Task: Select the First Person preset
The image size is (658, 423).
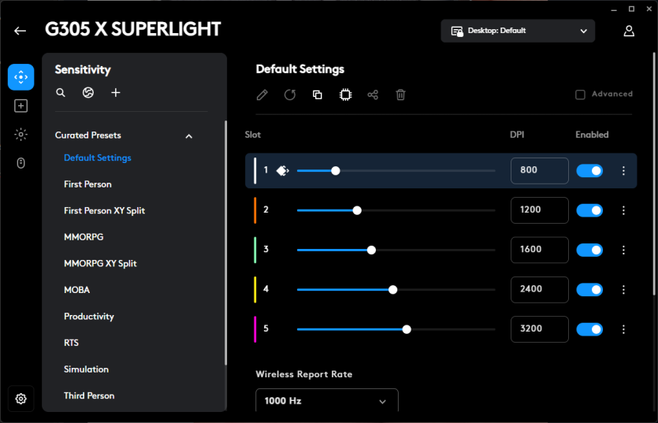Action: [87, 184]
